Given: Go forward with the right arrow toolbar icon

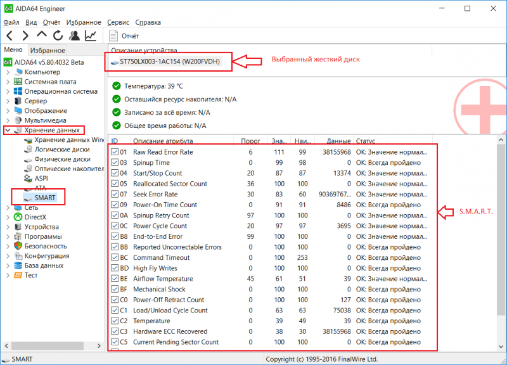Looking at the screenshot, I should coord(25,35).
